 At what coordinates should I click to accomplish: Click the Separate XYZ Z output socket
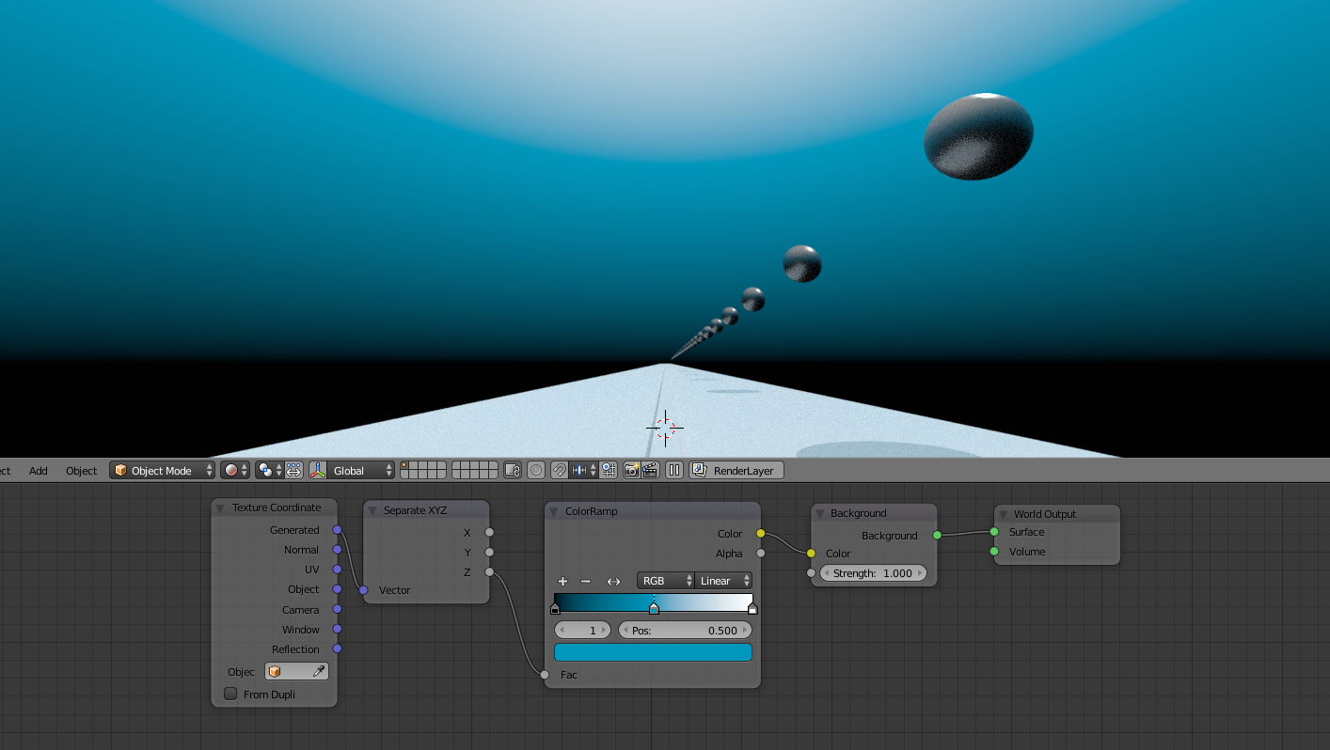pos(489,571)
